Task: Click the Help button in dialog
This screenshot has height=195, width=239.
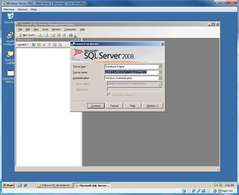Action: click(133, 106)
